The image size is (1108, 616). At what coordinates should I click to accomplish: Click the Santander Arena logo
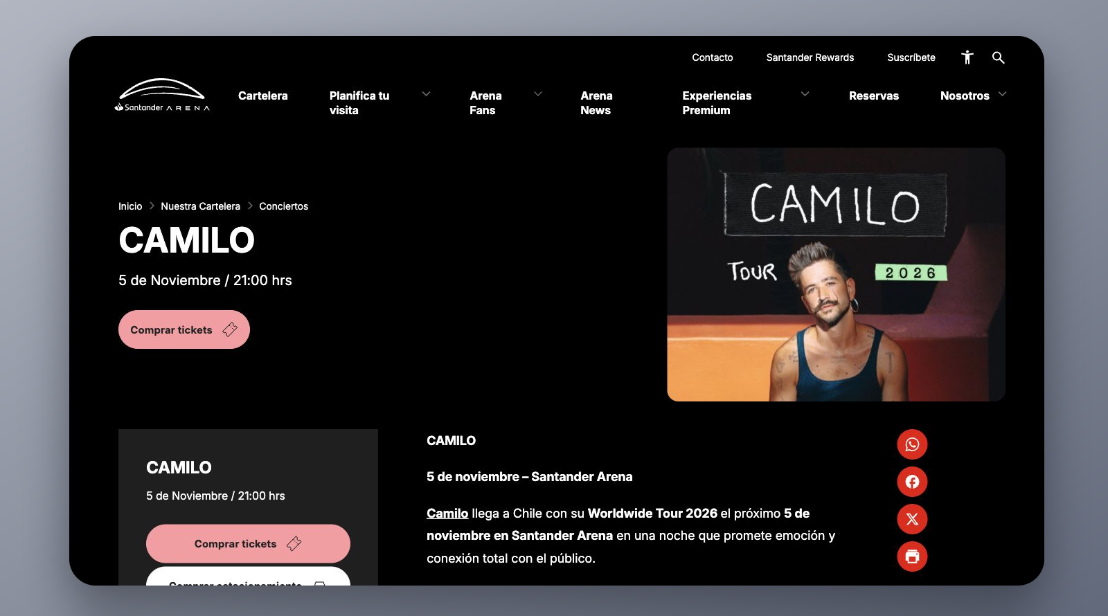(162, 96)
